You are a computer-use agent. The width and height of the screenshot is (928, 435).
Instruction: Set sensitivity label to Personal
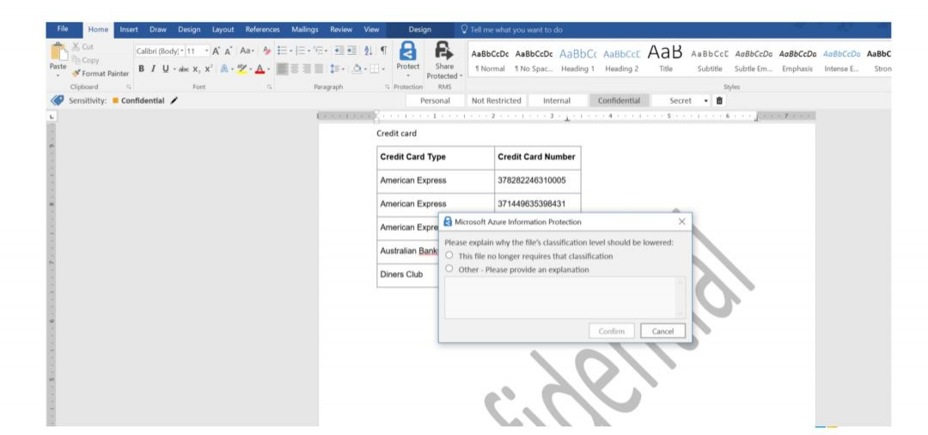(435, 100)
